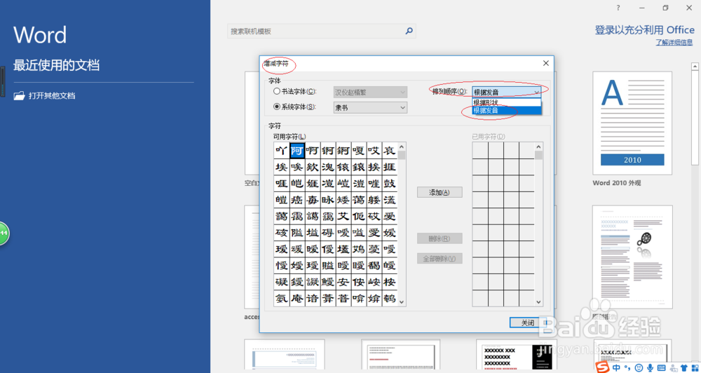Open the 隶书 system font dropdown
The height and width of the screenshot is (373, 701).
tap(370, 107)
